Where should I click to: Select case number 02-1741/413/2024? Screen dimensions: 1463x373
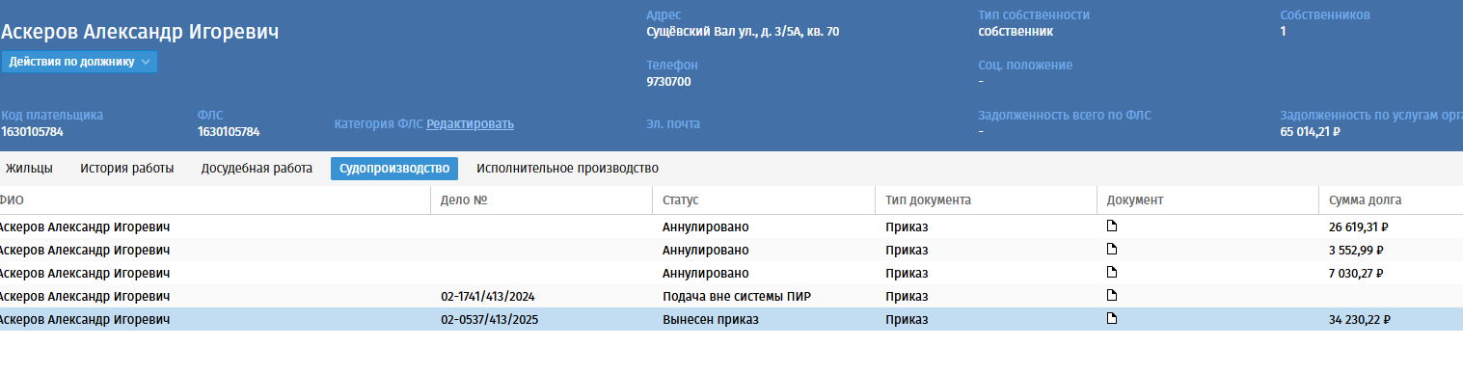[x=489, y=297]
